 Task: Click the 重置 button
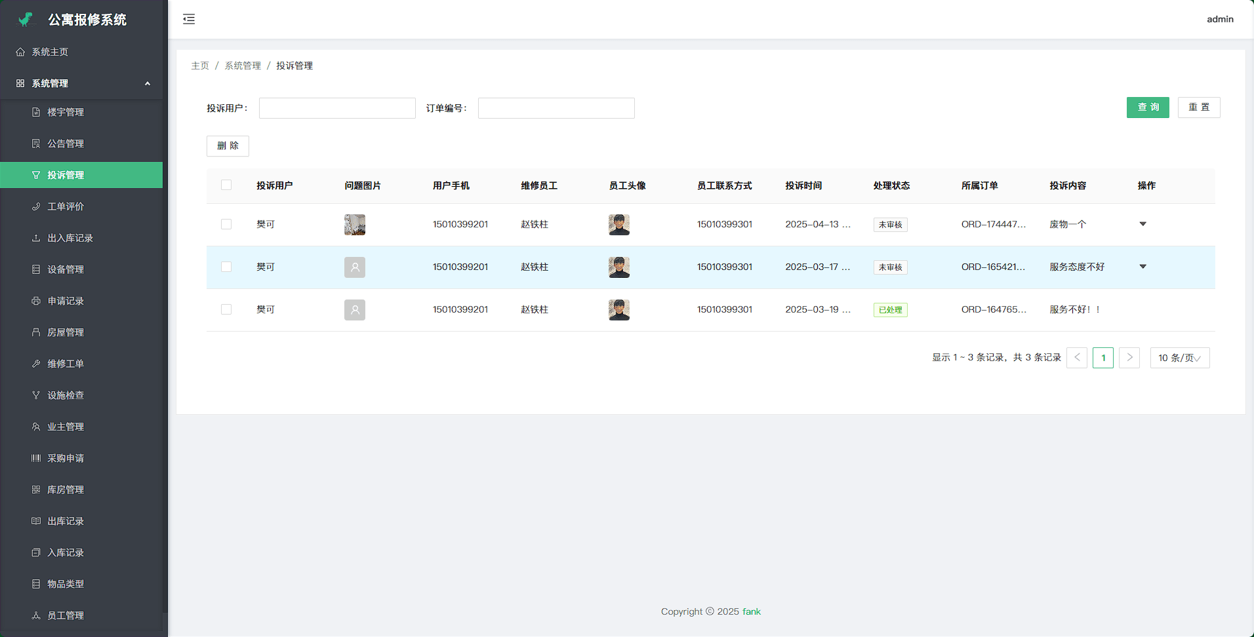coord(1198,107)
